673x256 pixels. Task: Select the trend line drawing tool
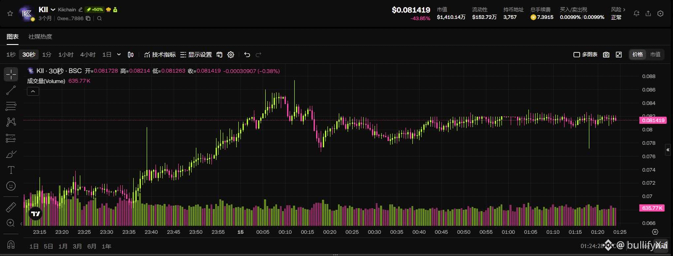[11, 90]
